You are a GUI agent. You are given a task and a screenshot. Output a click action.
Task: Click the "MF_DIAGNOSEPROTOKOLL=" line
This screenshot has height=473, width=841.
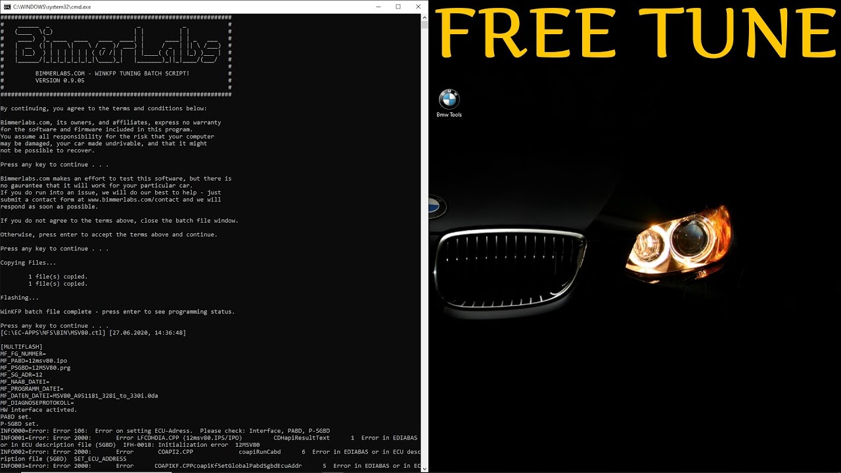[x=37, y=403]
